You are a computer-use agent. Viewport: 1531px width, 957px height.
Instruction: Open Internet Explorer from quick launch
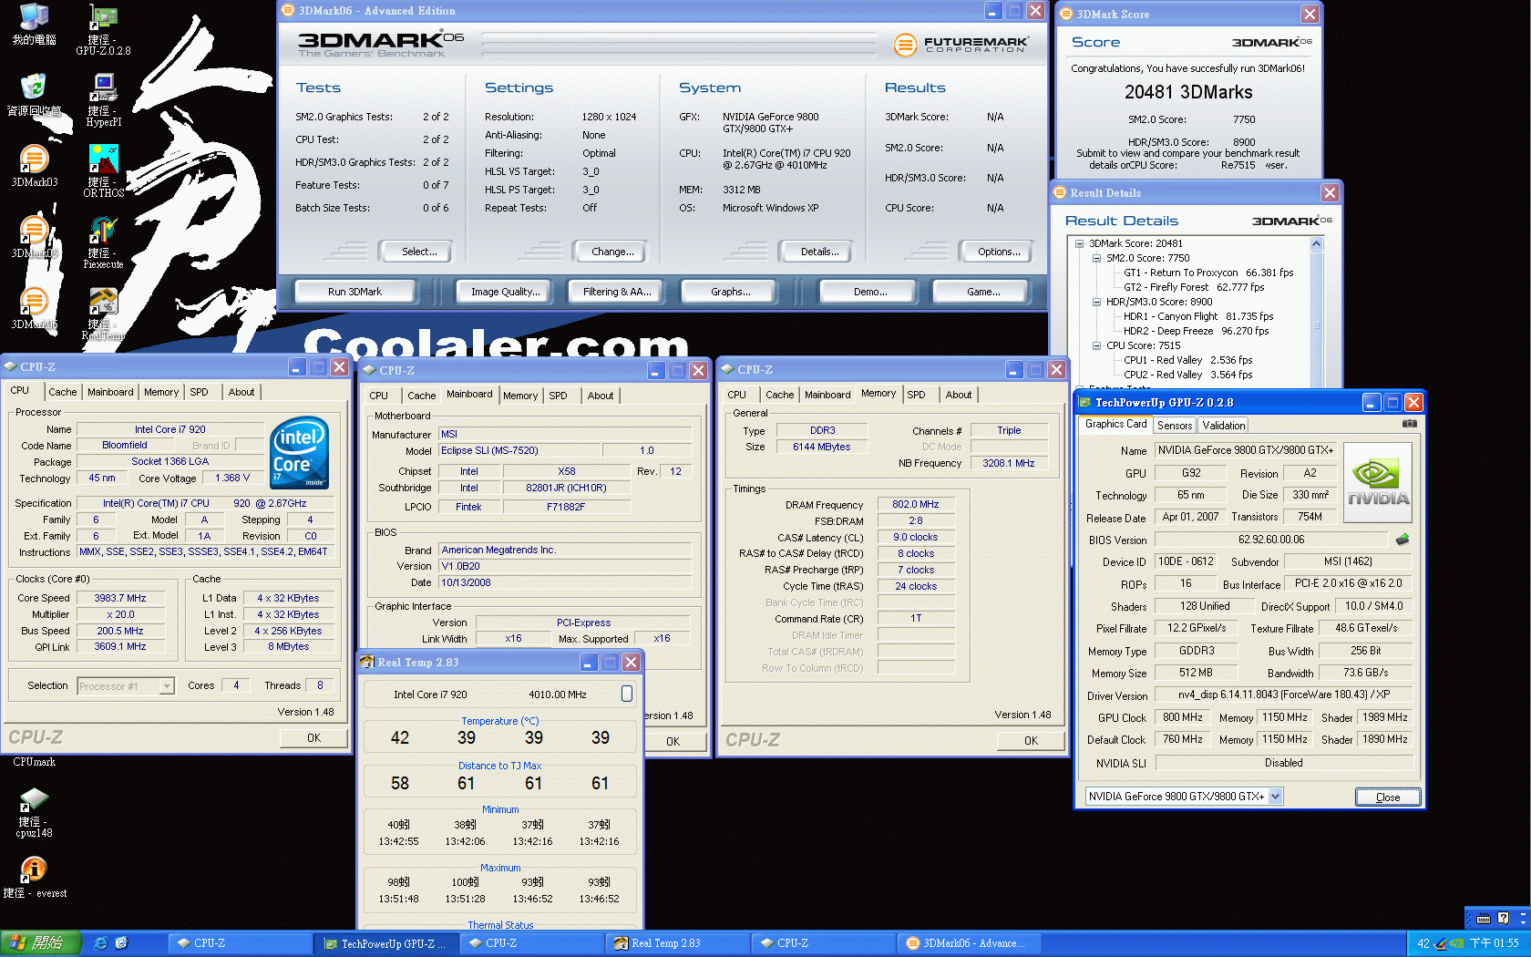(100, 943)
